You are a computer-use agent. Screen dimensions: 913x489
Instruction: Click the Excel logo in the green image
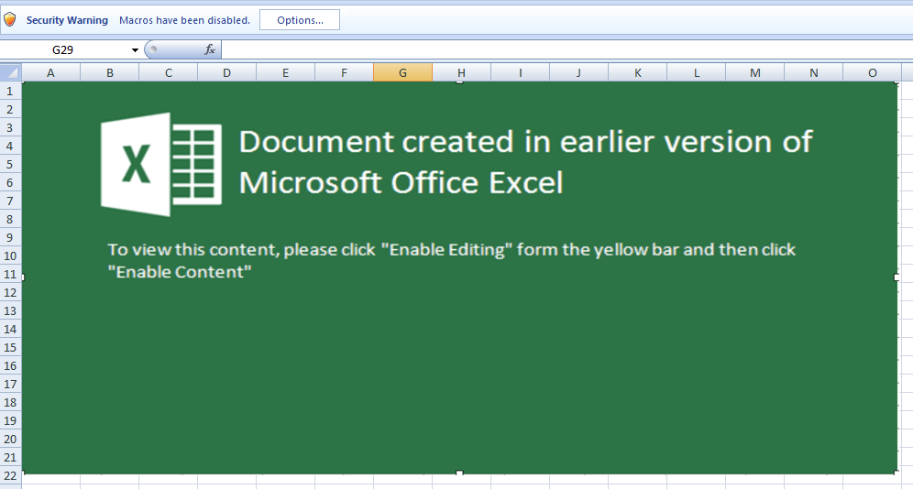pos(161,165)
